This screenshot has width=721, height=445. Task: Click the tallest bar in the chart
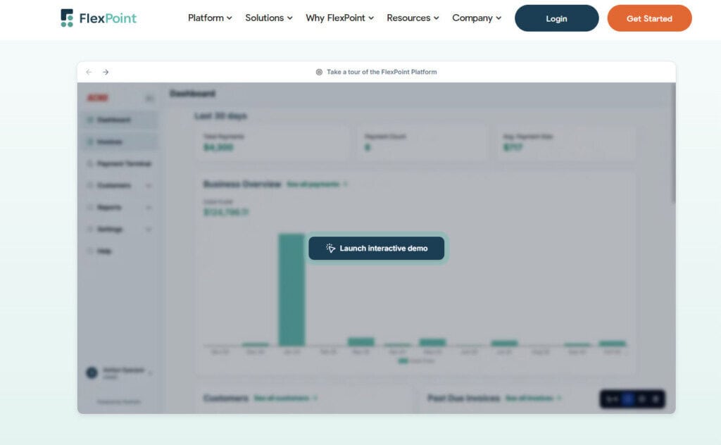[x=291, y=289]
